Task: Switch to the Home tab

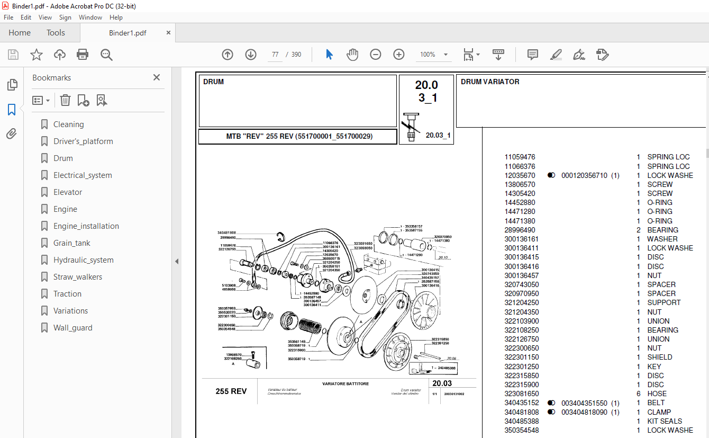Action: coord(20,33)
